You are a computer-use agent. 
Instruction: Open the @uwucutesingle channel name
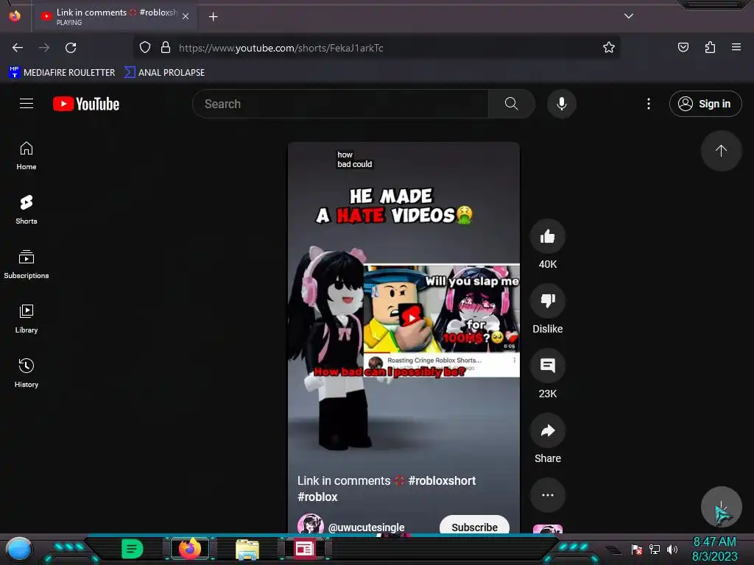point(366,527)
